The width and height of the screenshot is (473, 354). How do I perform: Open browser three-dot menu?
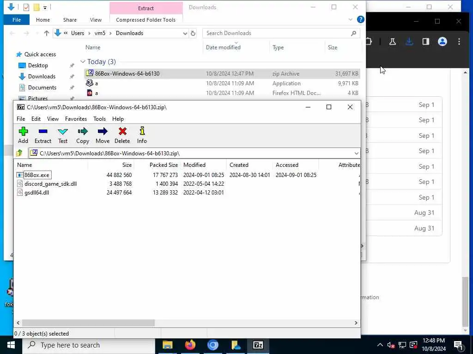pos(459,41)
